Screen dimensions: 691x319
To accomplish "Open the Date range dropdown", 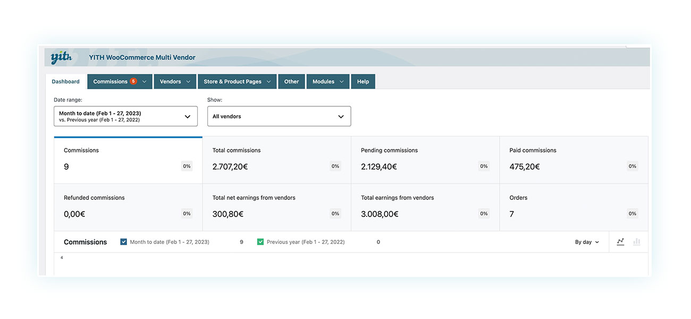I will [125, 116].
